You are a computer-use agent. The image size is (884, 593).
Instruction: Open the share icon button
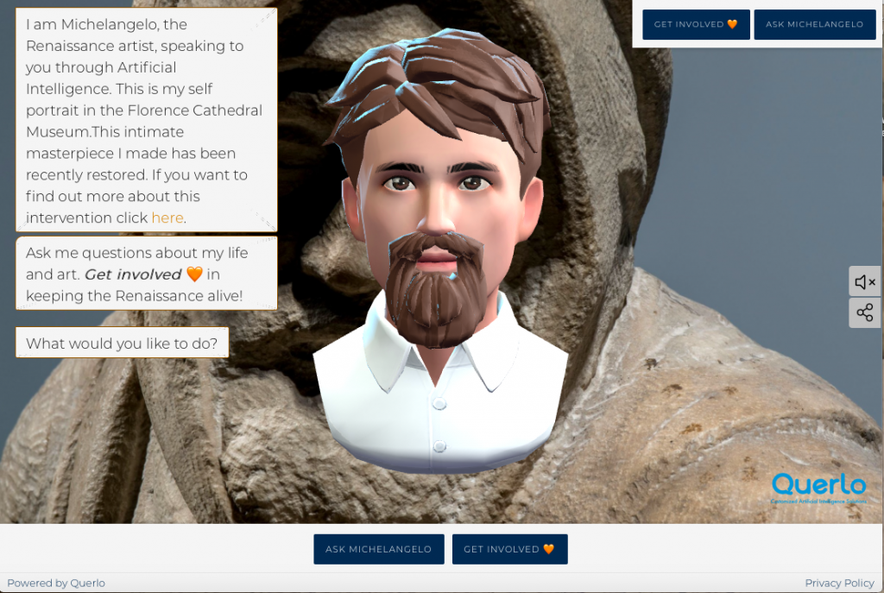(865, 312)
